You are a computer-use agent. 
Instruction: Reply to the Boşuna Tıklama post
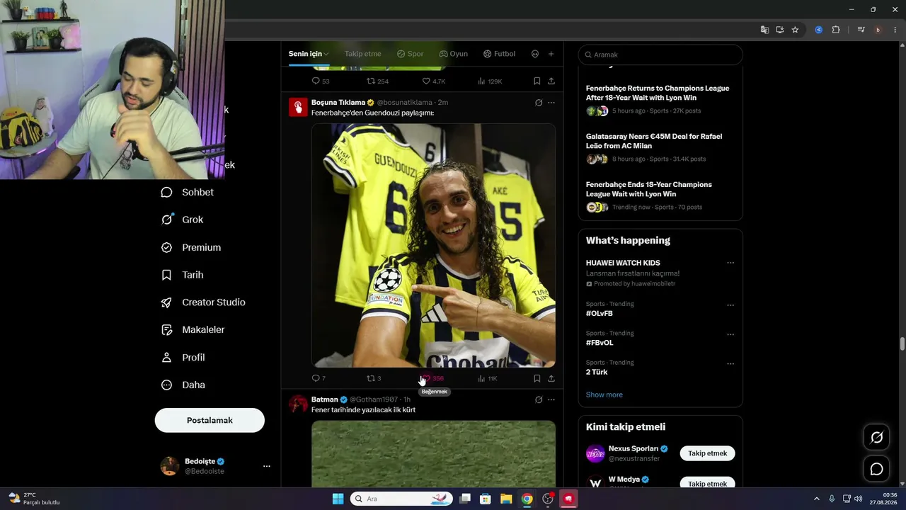click(319, 378)
